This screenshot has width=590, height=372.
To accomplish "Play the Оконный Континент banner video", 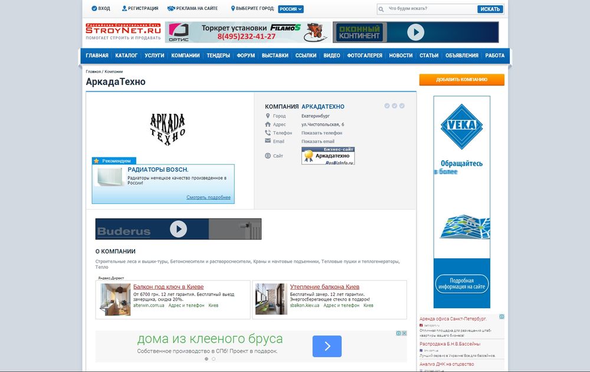I will click(x=415, y=32).
